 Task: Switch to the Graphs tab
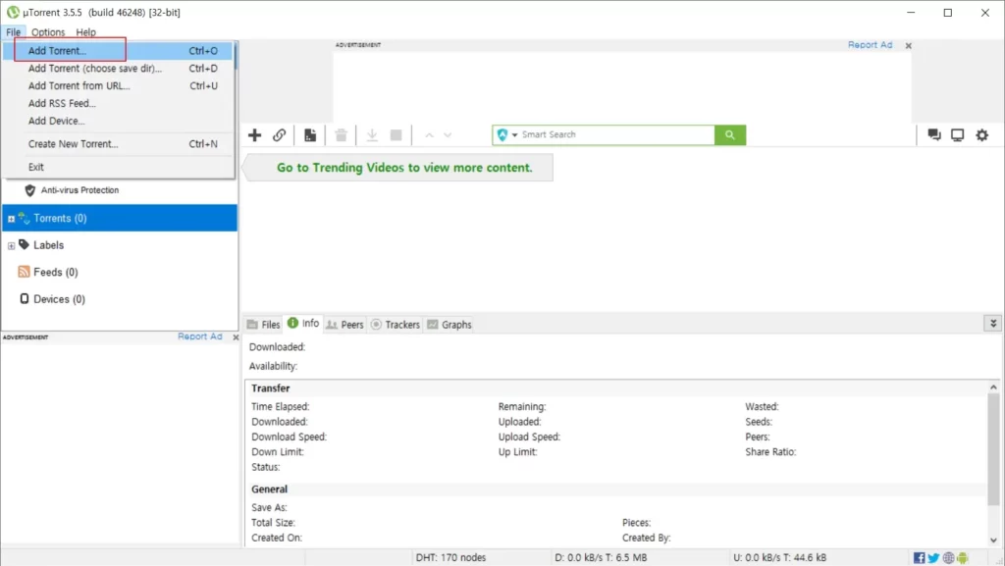(450, 325)
